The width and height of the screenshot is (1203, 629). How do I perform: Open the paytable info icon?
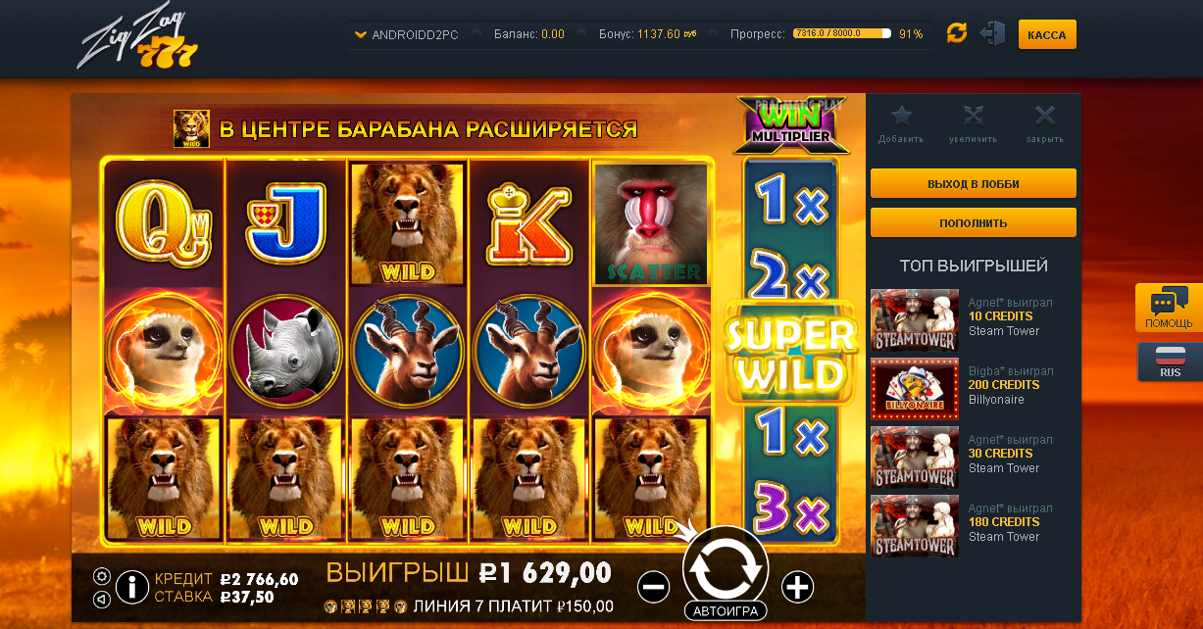132,587
